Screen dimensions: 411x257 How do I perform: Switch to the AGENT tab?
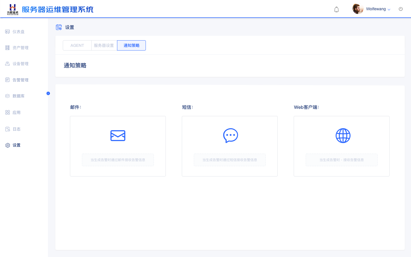point(77,45)
